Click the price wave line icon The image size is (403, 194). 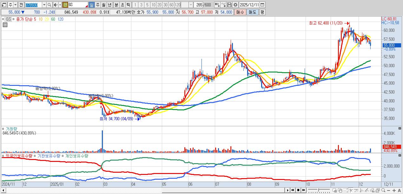pyautogui.click(x=362, y=190)
